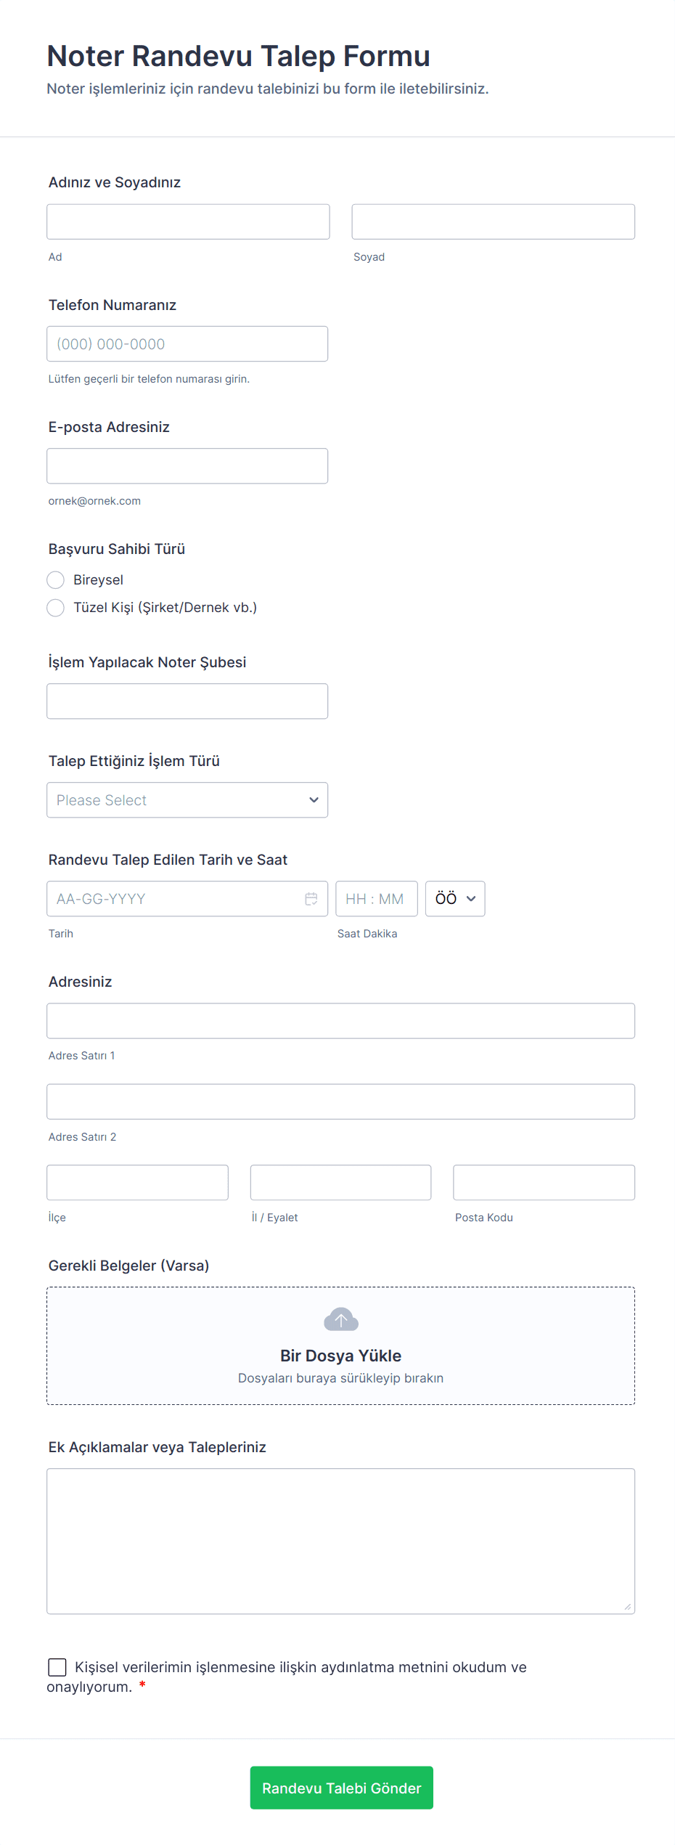This screenshot has height=1845, width=675.
Task: Open the ÖÖ AM/PM dropdown
Action: 455,899
